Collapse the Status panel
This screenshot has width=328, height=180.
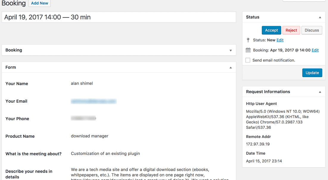[320, 17]
